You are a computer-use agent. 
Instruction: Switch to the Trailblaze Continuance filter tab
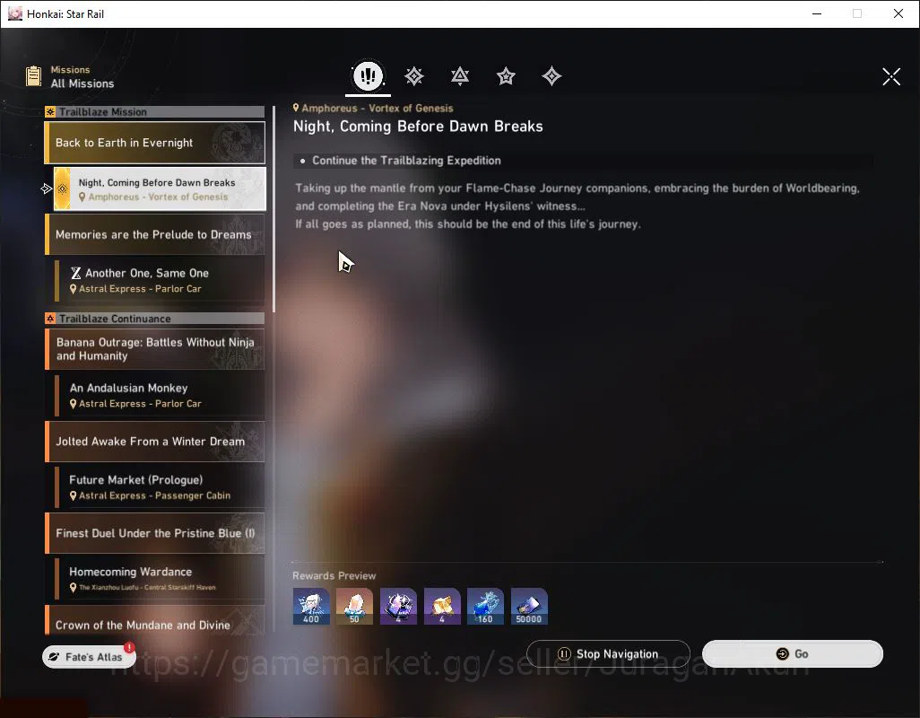(460, 75)
